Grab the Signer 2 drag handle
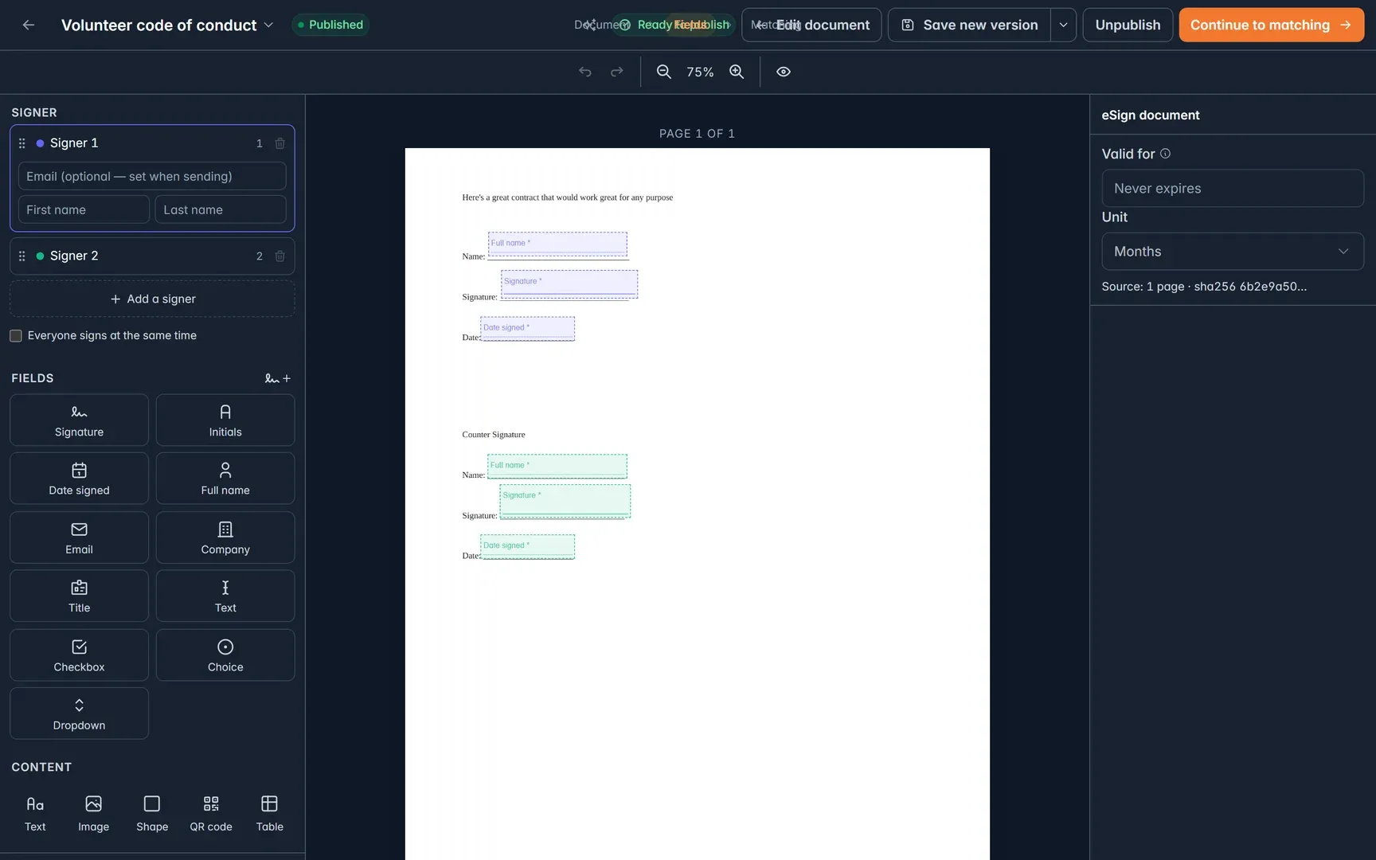This screenshot has height=860, width=1376. [22, 256]
